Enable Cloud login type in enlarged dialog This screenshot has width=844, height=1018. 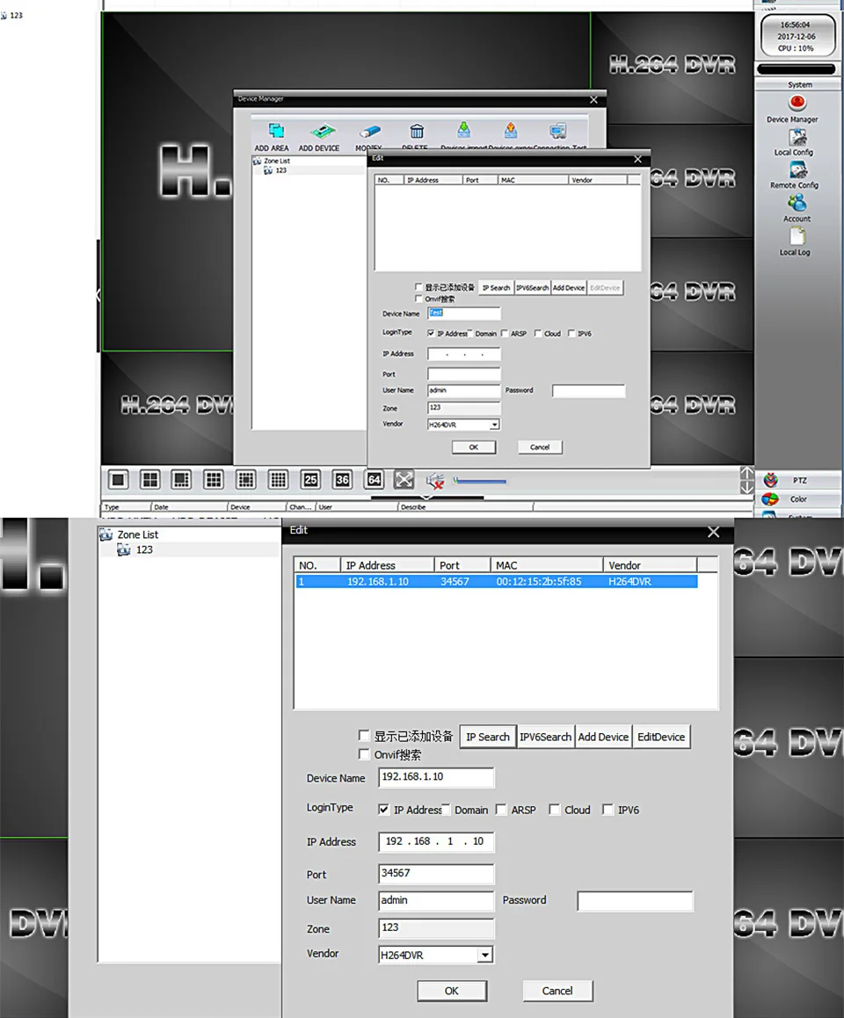555,810
